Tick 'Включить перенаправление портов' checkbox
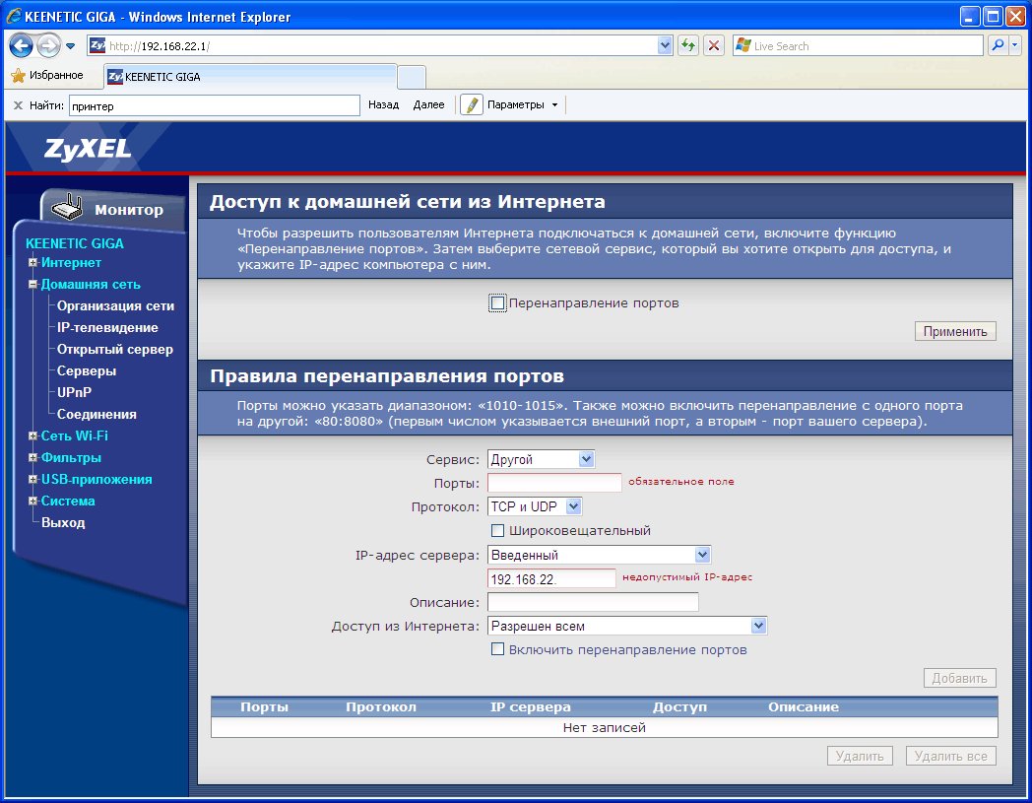This screenshot has width=1032, height=803. [497, 649]
